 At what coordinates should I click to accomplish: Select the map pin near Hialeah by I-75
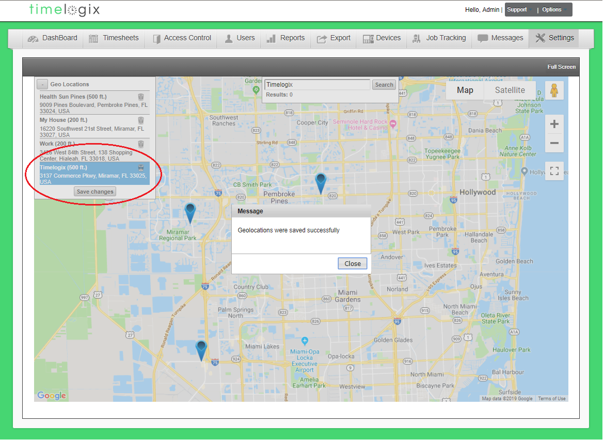201,351
